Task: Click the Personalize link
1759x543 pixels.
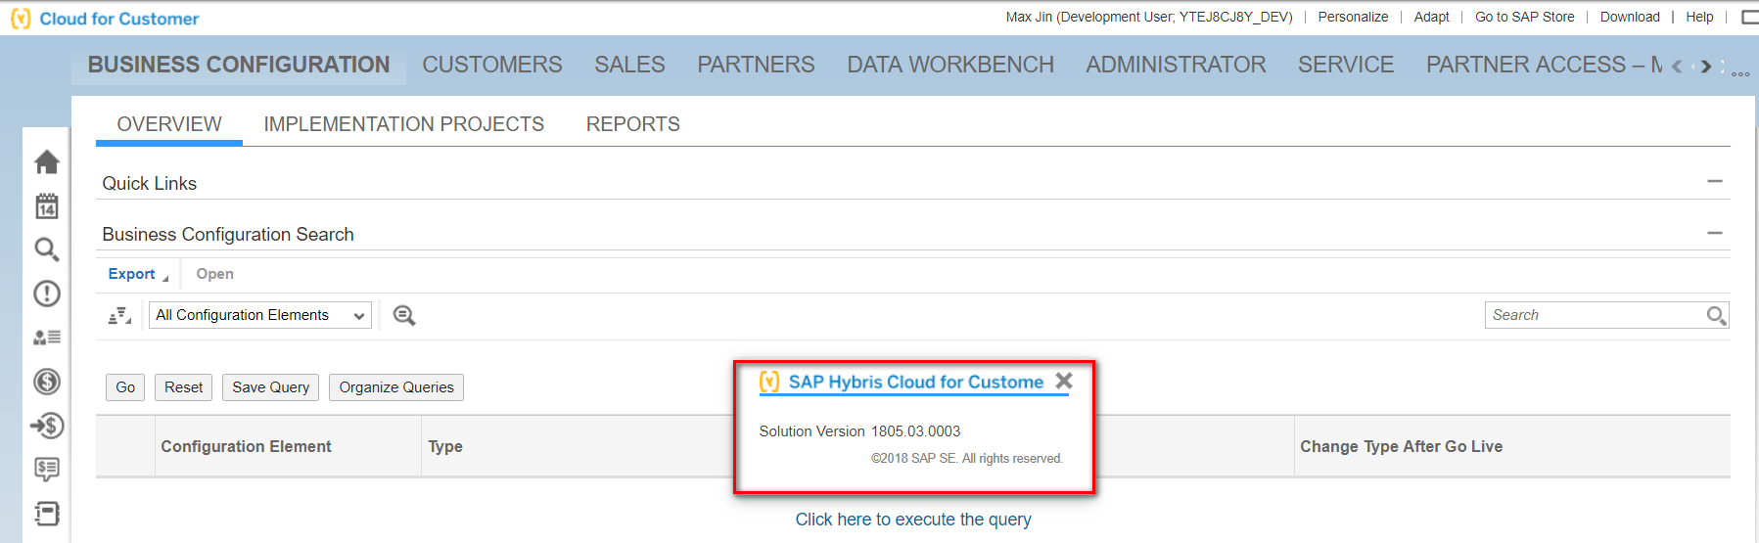Action: (1353, 17)
